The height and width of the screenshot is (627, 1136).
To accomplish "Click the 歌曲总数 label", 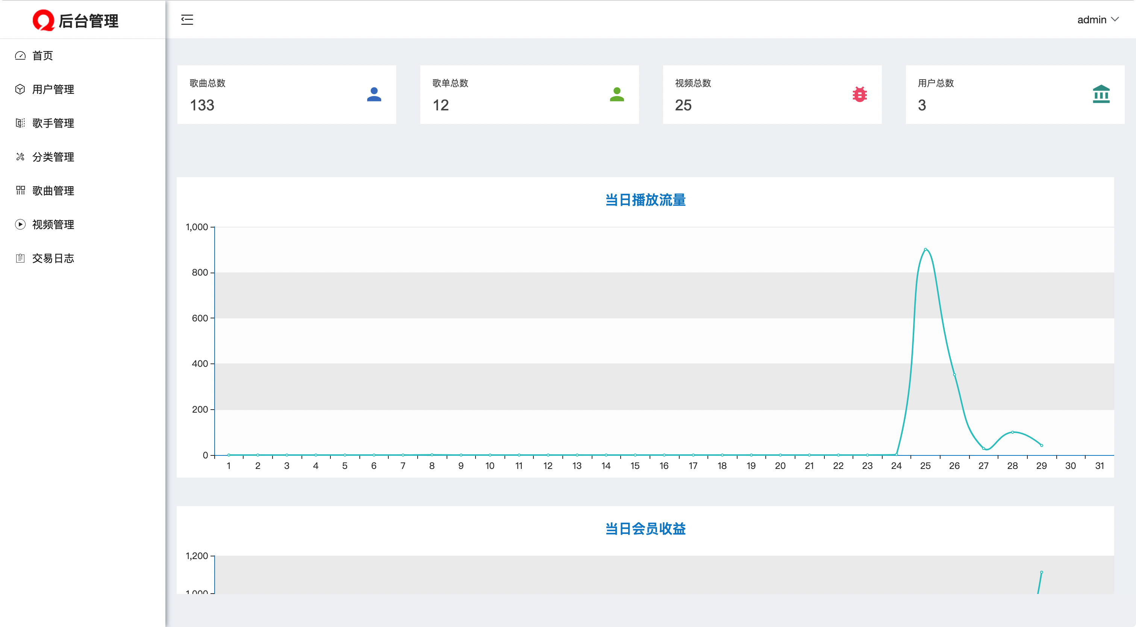I will coord(207,83).
